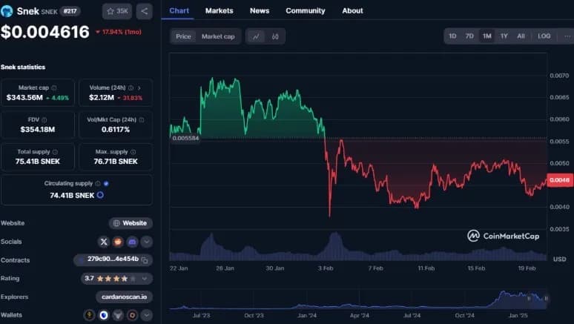Expand the 3.7 rating details dropdown

point(146,279)
